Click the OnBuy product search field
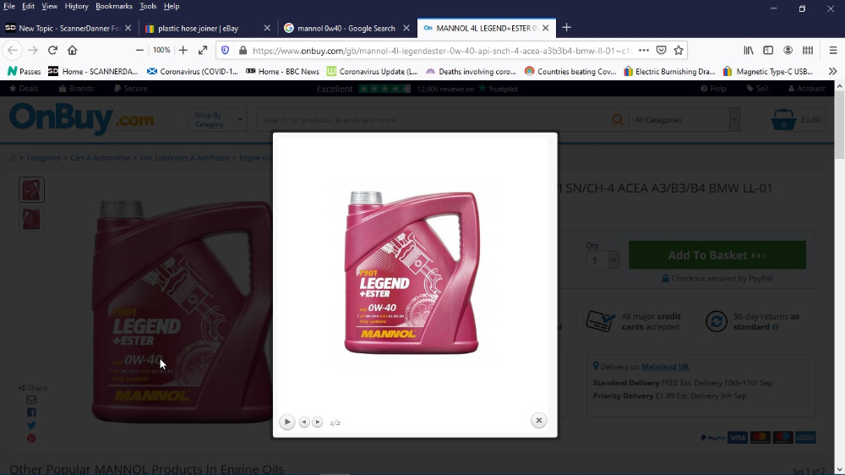 (433, 120)
